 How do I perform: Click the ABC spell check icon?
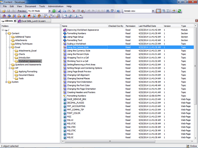pos(112,11)
